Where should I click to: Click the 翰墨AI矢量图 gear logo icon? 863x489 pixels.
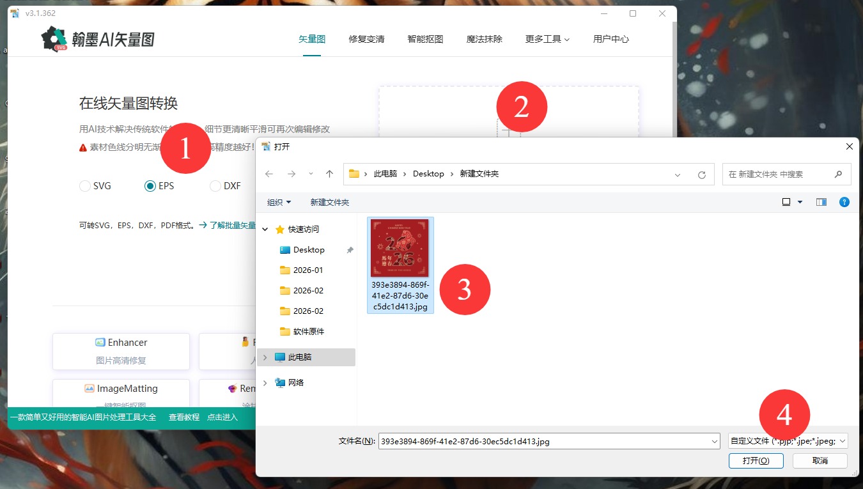click(x=54, y=39)
